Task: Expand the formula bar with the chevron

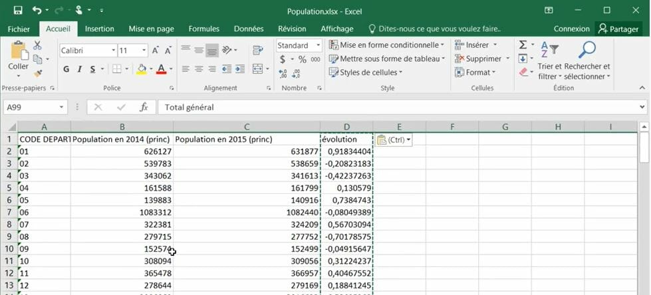Action: (x=643, y=107)
